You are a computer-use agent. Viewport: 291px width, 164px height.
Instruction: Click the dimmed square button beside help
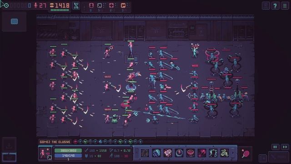[266, 6]
